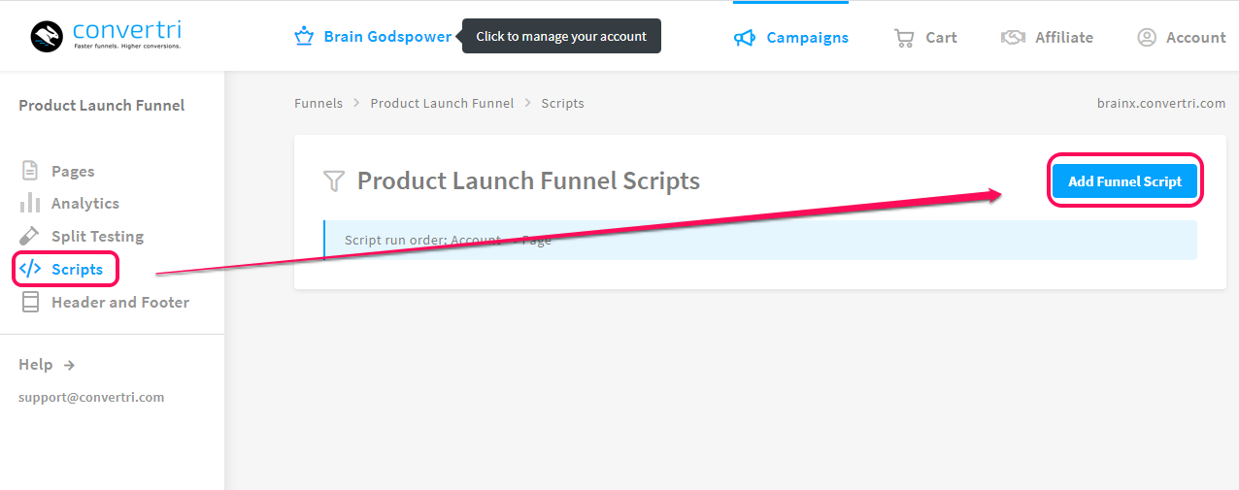The height and width of the screenshot is (490, 1239).
Task: Select Scripts in the sidebar
Action: click(x=77, y=269)
